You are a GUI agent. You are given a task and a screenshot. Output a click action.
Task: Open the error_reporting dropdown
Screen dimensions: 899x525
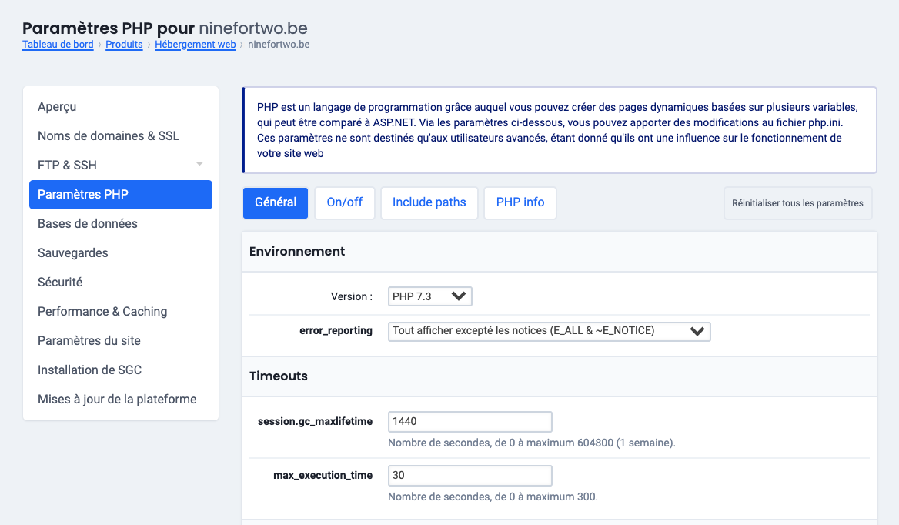(x=549, y=331)
